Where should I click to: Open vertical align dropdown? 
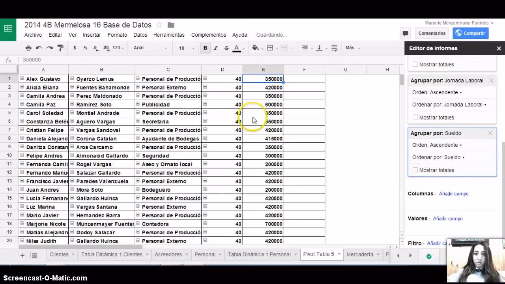[x=322, y=48]
